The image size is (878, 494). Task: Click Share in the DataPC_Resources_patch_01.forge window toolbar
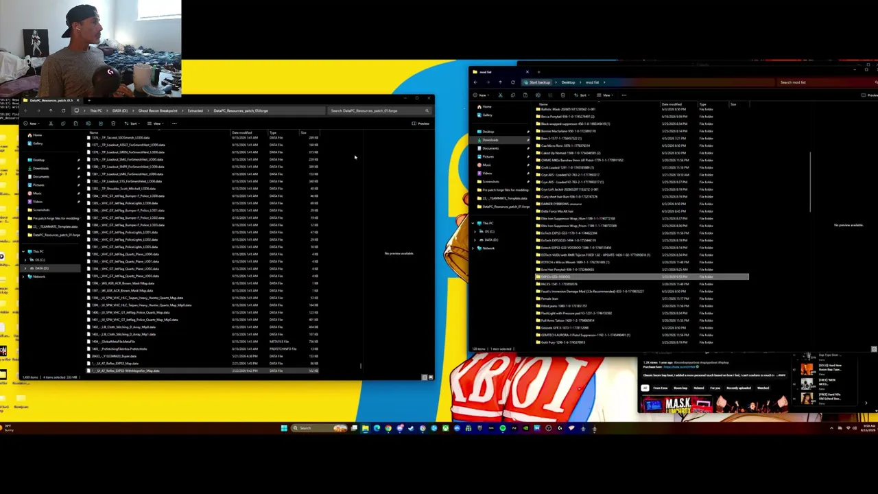pos(100,123)
